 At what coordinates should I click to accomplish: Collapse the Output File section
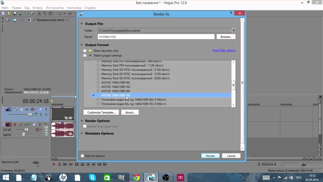click(x=82, y=24)
